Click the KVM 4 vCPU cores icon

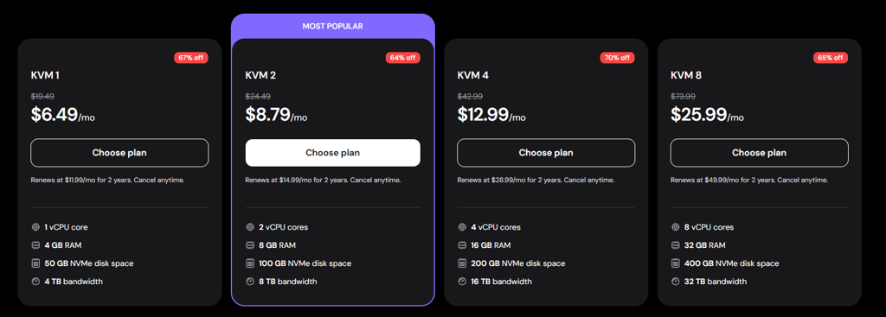click(462, 227)
